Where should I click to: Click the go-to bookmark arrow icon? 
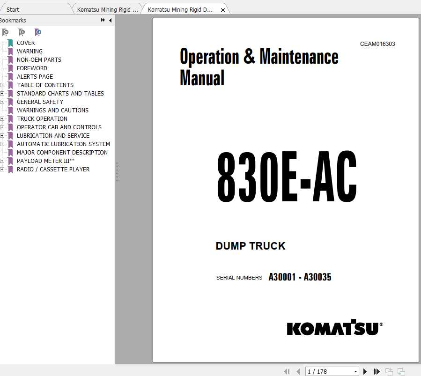coord(38,32)
